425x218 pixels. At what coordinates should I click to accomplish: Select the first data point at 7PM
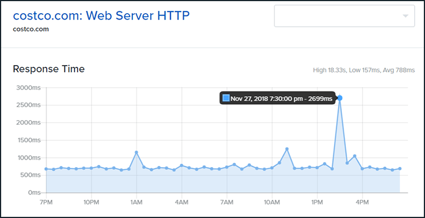pos(46,169)
